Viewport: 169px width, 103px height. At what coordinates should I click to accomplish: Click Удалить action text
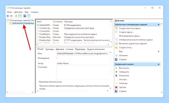tap(123, 87)
